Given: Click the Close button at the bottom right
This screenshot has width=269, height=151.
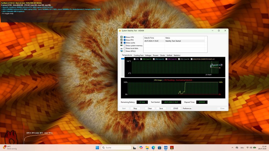Looking at the screenshot, I should [x=222, y=108].
